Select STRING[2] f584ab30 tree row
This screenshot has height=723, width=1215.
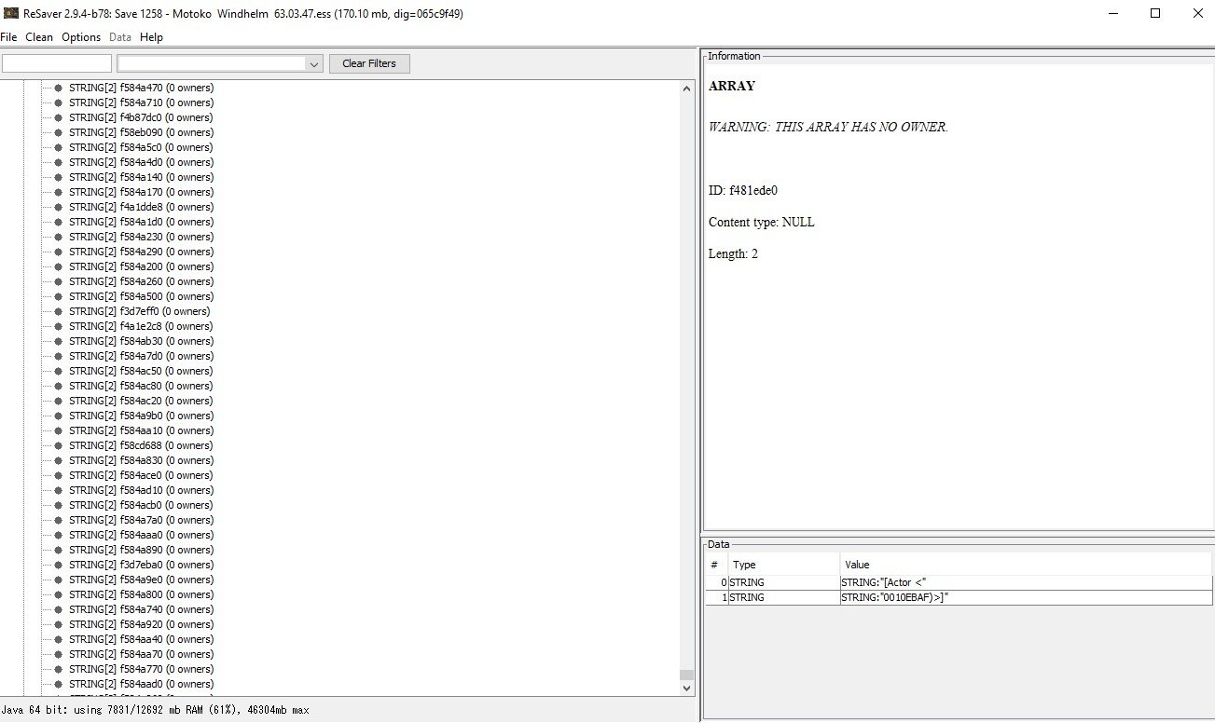[141, 341]
